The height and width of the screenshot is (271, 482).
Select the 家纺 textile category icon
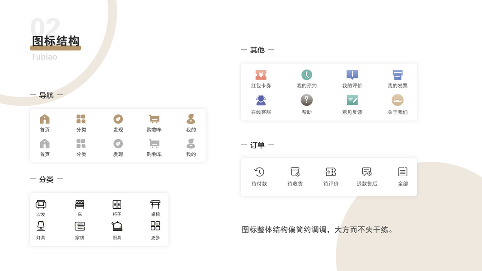click(80, 226)
